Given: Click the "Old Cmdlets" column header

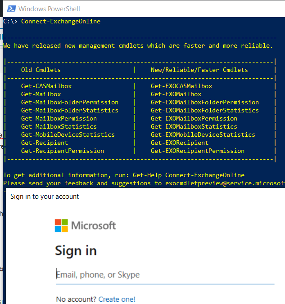Looking at the screenshot, I should [x=41, y=70].
